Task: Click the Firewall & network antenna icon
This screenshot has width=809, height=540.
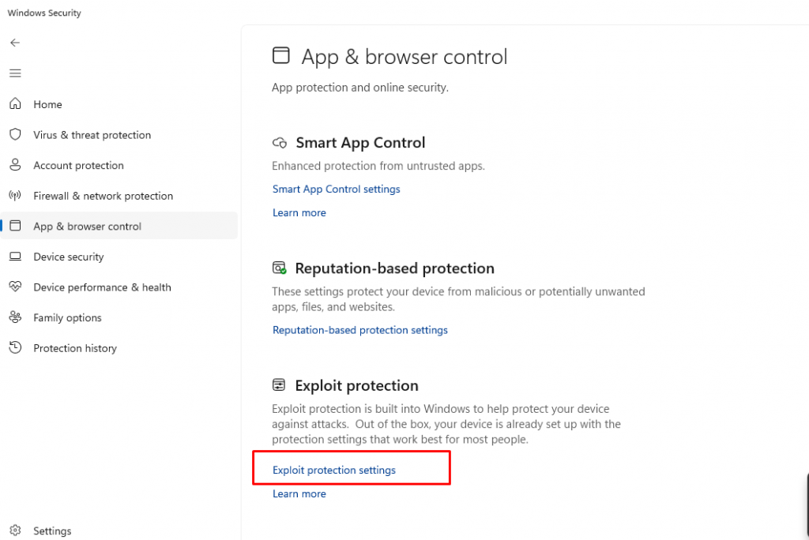Action: click(16, 196)
